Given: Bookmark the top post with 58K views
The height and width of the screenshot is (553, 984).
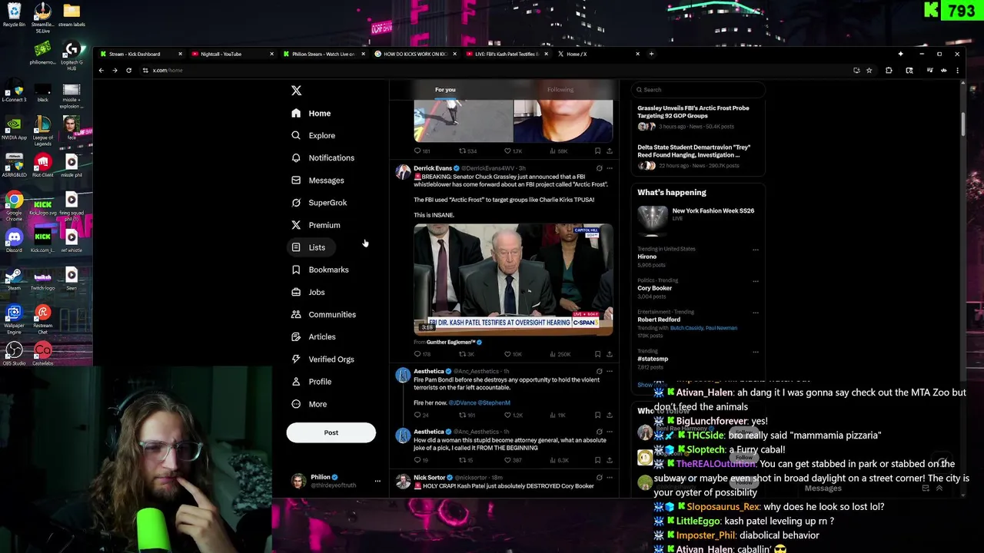Looking at the screenshot, I should pos(597,151).
